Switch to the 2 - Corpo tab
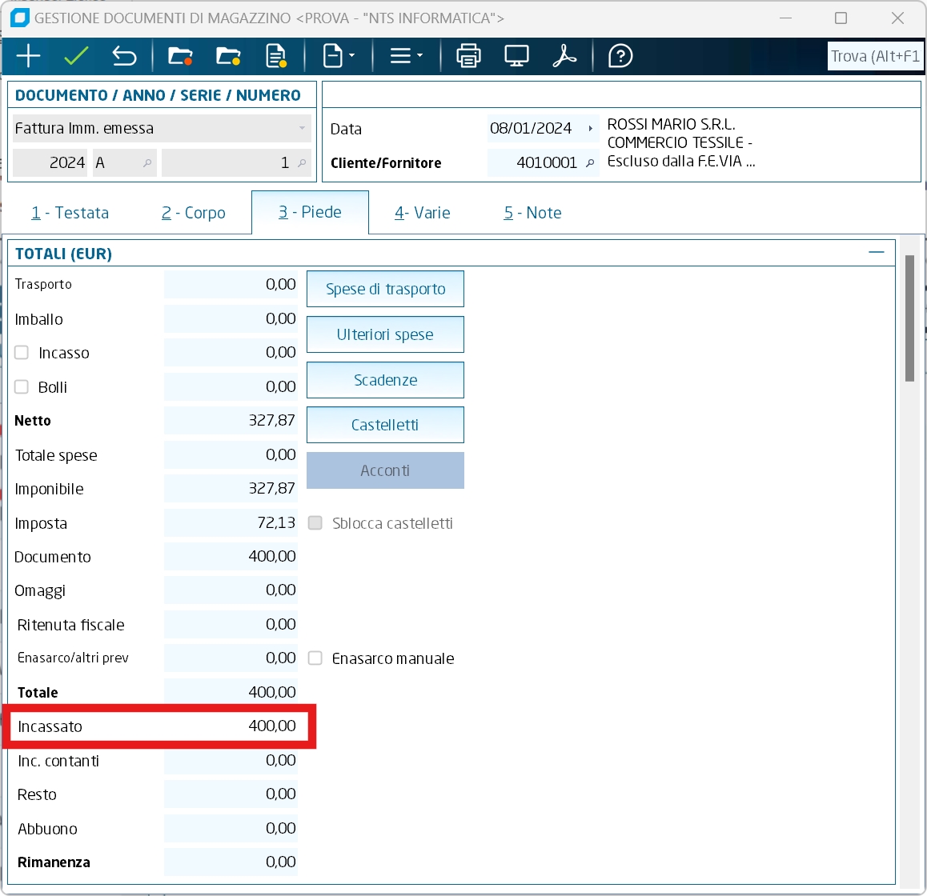Viewport: 927px width, 896px height. click(194, 213)
